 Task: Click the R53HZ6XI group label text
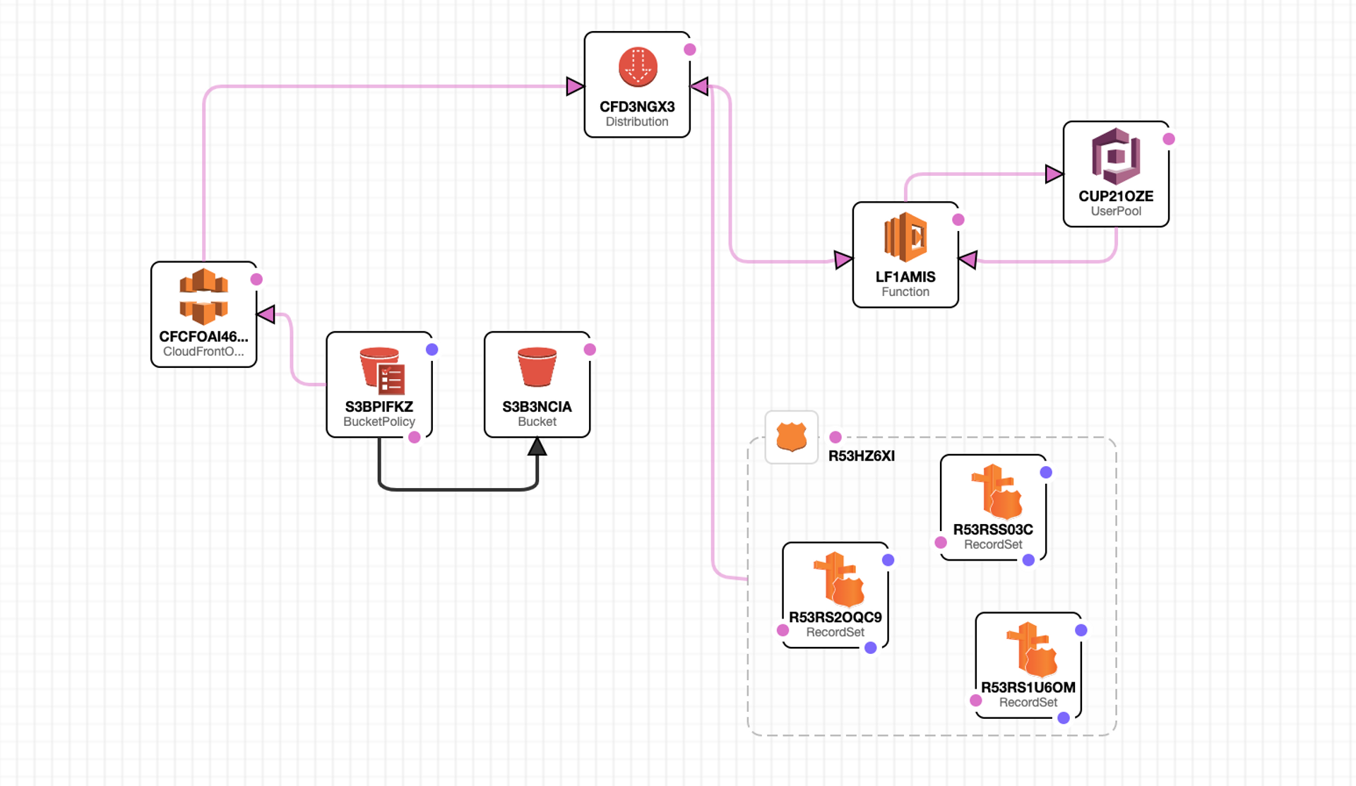click(x=861, y=456)
